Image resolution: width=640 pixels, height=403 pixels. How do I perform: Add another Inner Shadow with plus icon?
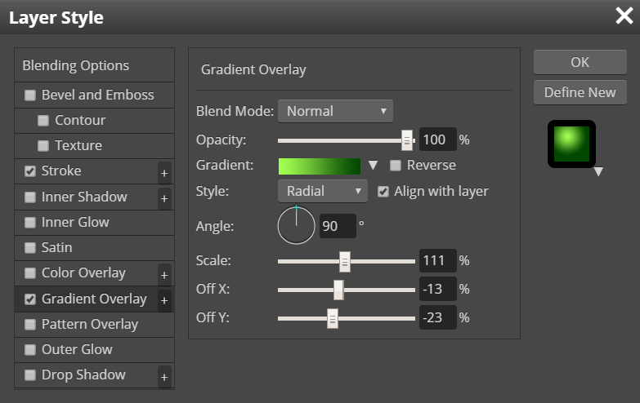pos(164,197)
